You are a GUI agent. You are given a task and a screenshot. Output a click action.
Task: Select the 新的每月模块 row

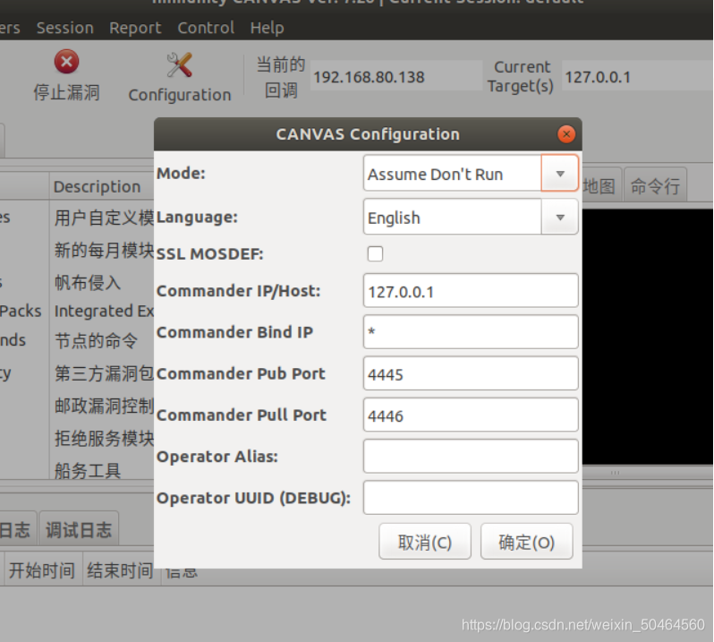pyautogui.click(x=104, y=250)
